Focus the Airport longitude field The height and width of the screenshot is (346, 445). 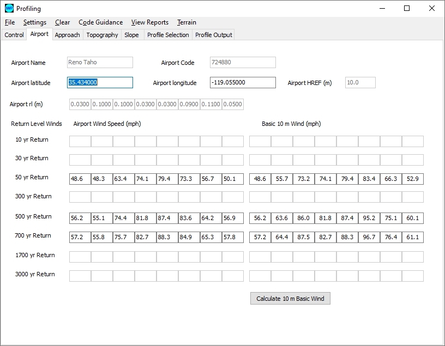(243, 83)
